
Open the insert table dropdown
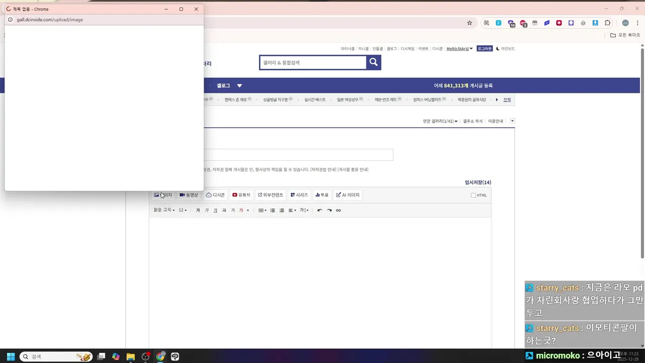point(262,210)
